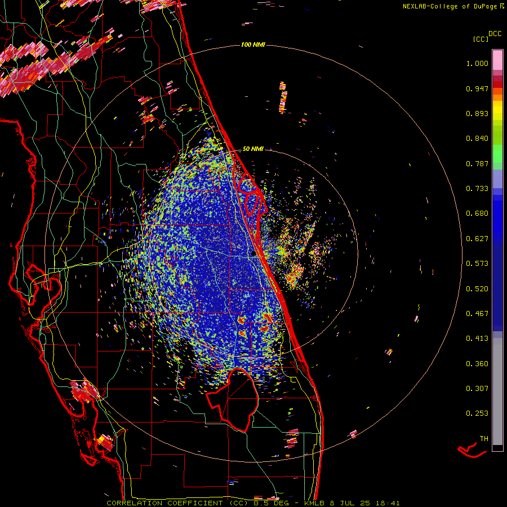
Task: Select the 0.307 legend value
Action: click(477, 389)
